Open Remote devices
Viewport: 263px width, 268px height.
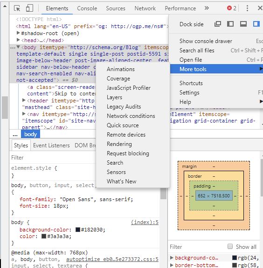tap(133, 135)
